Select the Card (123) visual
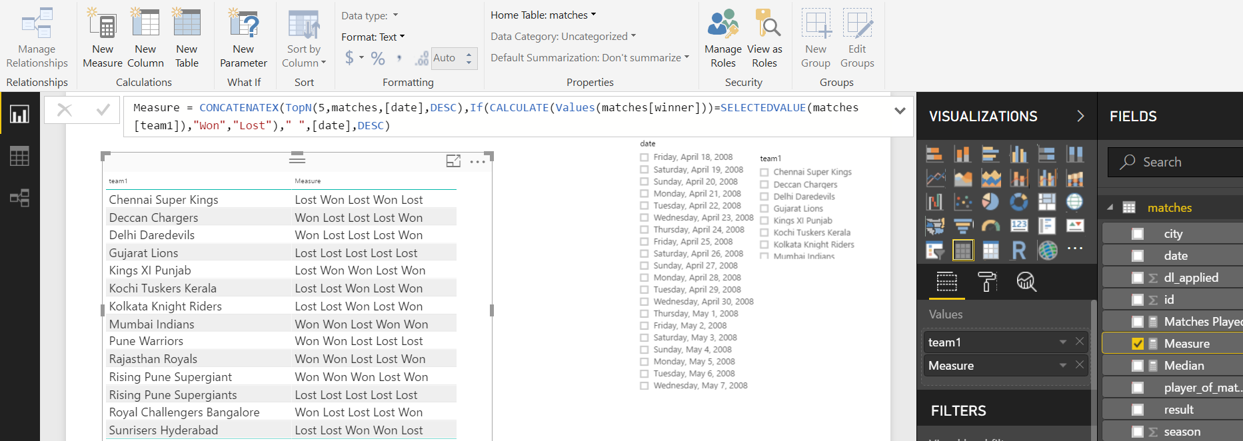 1018,226
